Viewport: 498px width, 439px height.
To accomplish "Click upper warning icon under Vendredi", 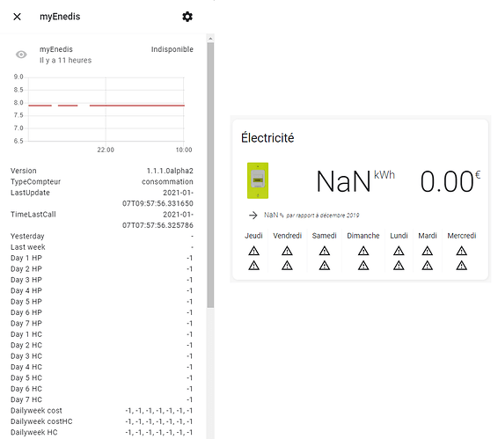I will [x=287, y=251].
